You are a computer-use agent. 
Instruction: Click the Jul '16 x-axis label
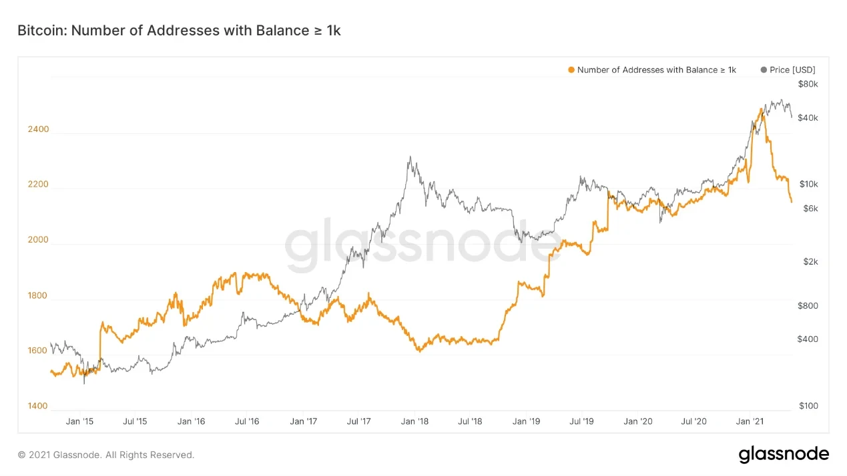click(247, 421)
